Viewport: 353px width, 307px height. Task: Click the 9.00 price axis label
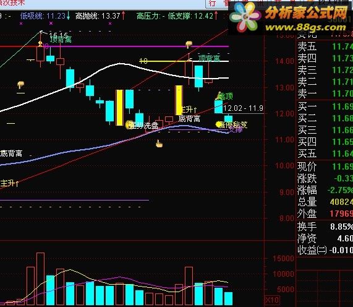pyautogui.click(x=286, y=192)
